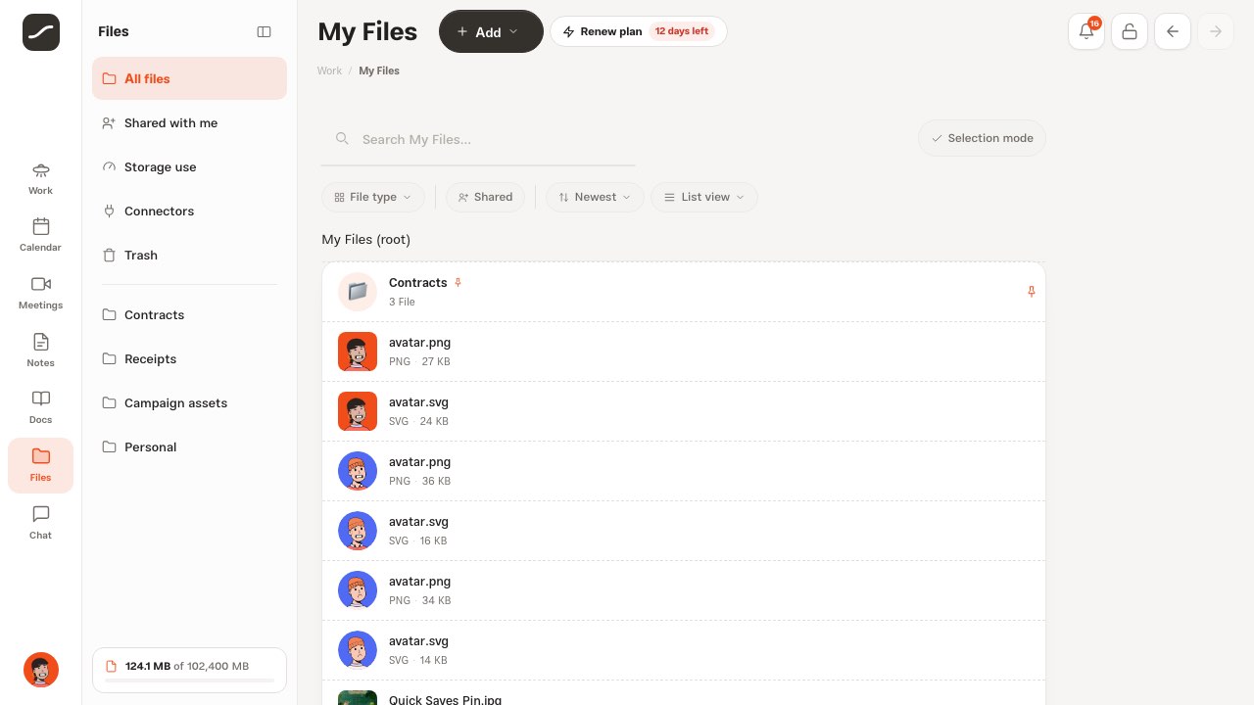Open the Contracts folder row icon

[x=358, y=292]
